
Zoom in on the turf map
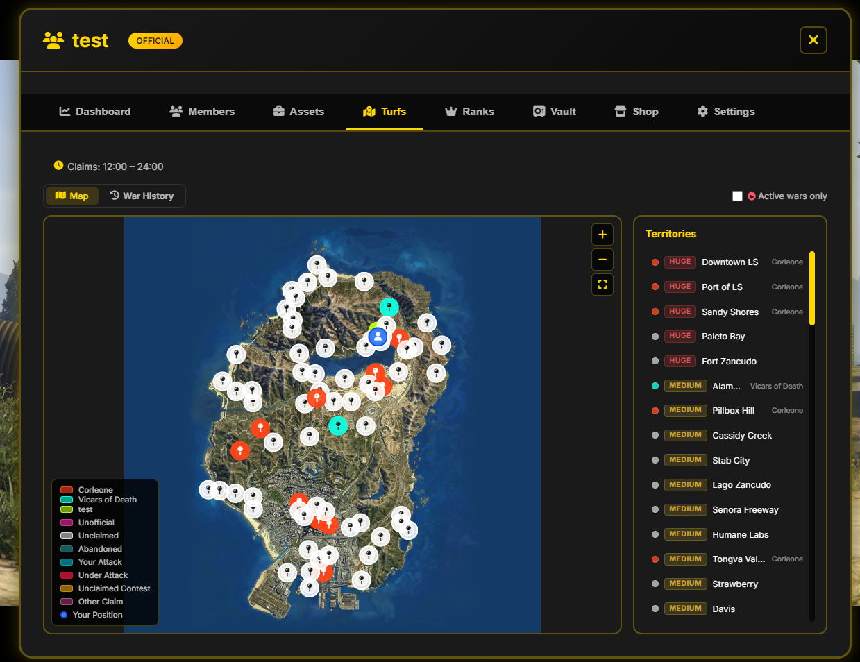(x=602, y=235)
